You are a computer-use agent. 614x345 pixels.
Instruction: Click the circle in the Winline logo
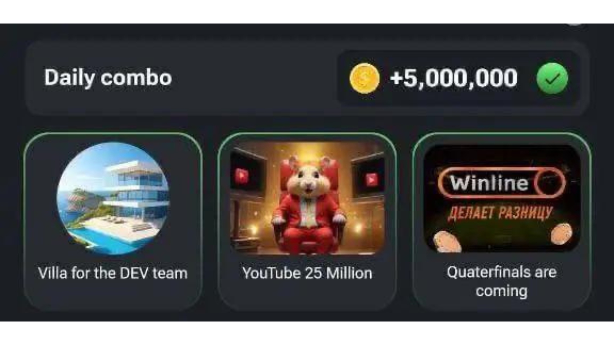coord(550,183)
